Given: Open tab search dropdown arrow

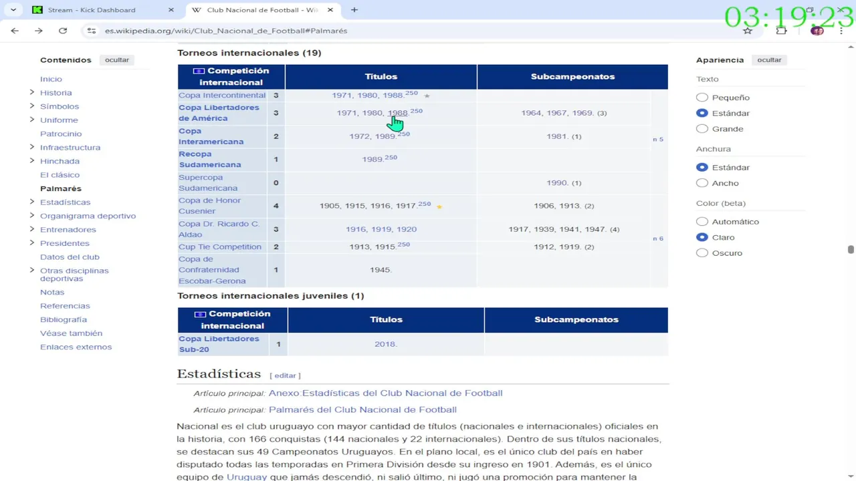Looking at the screenshot, I should pyautogui.click(x=13, y=10).
